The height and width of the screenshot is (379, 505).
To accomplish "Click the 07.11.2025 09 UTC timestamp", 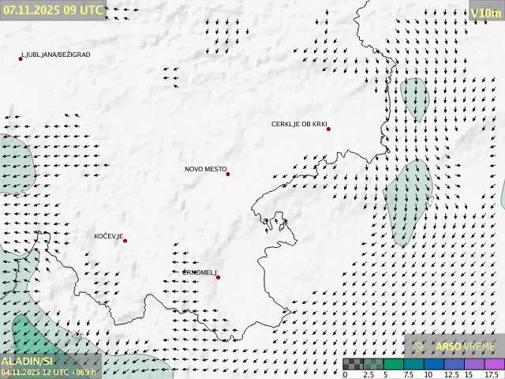I will [52, 9].
